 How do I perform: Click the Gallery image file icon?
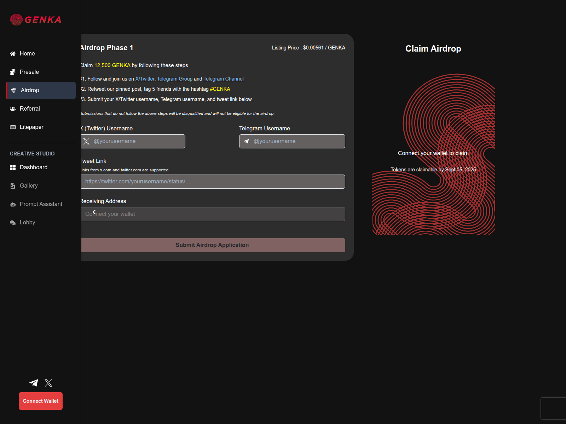tap(13, 186)
